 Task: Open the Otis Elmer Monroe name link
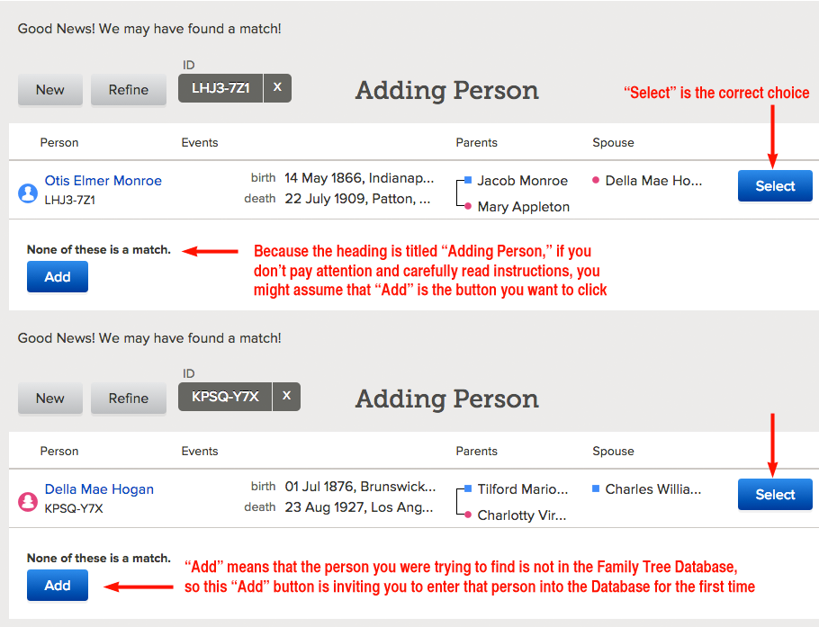click(x=103, y=181)
